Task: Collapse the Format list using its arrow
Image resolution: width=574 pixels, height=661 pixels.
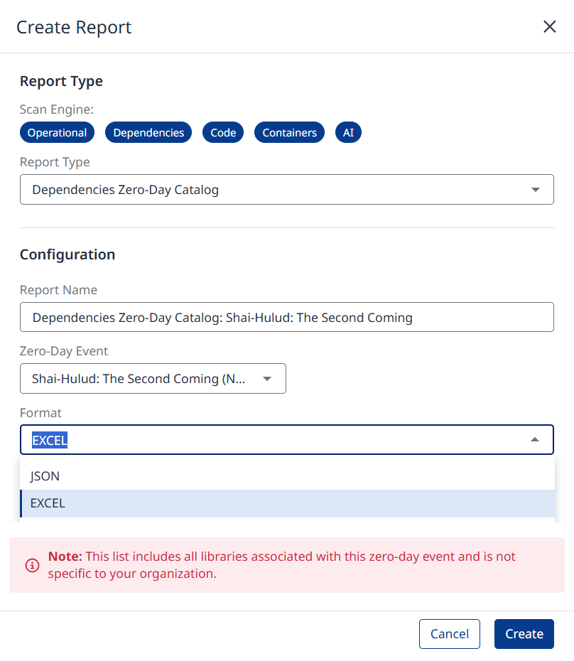Action: coord(535,440)
